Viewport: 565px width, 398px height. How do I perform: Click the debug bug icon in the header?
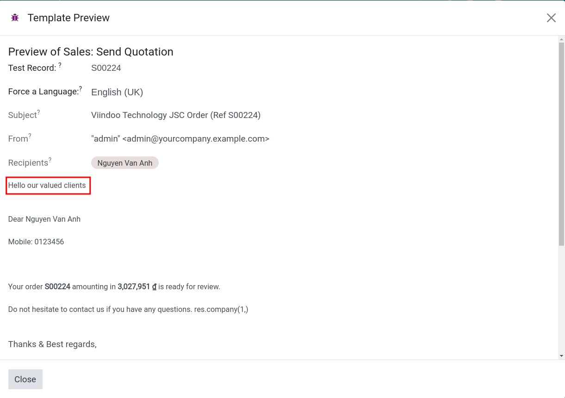click(x=15, y=18)
